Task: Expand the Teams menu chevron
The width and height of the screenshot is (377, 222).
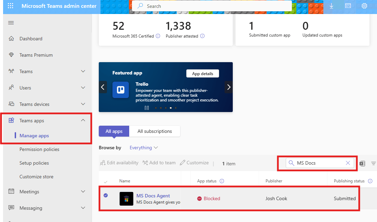Action: coord(83,71)
